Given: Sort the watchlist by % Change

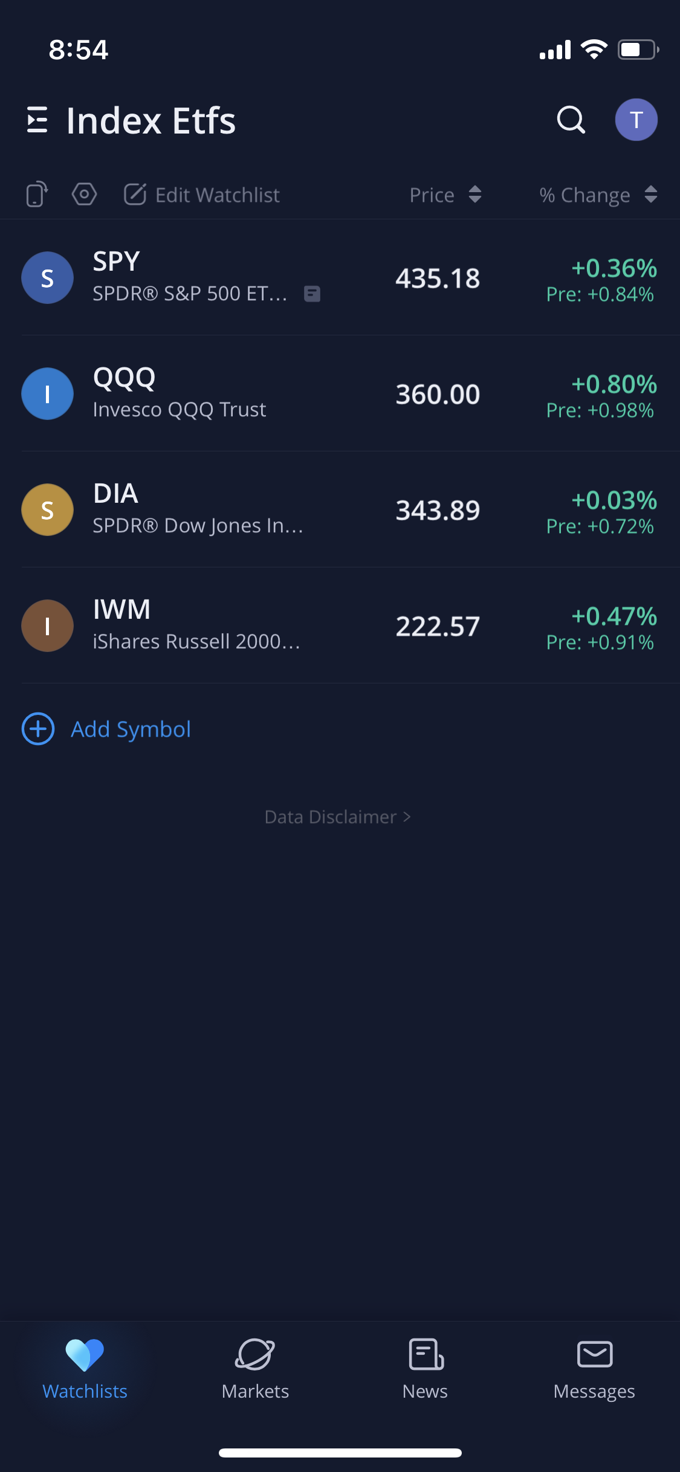Looking at the screenshot, I should (x=597, y=195).
